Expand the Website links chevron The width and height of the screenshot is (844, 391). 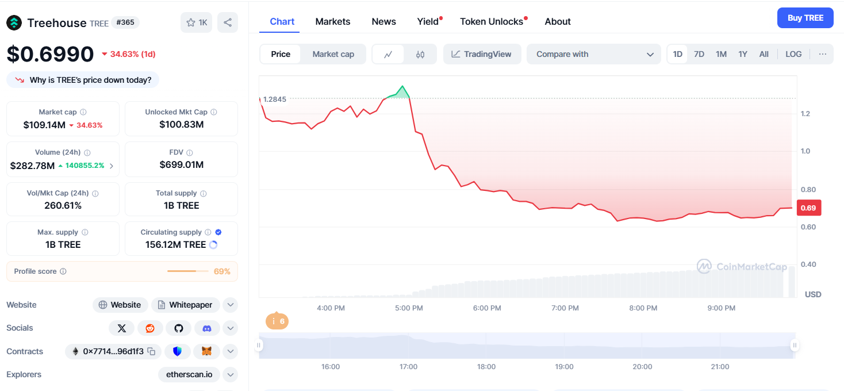coord(230,305)
